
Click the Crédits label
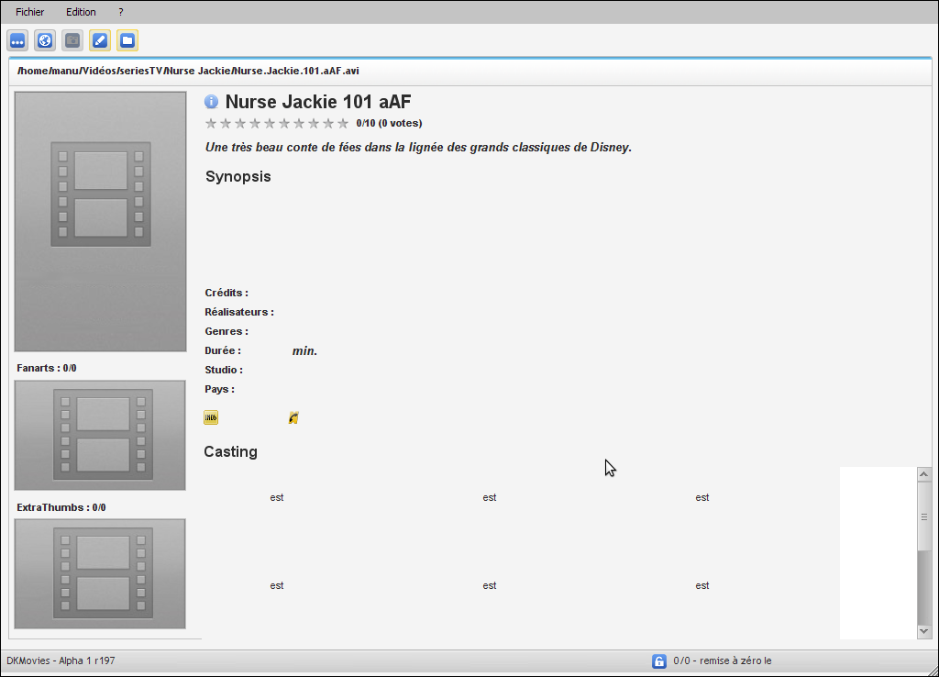(x=226, y=293)
